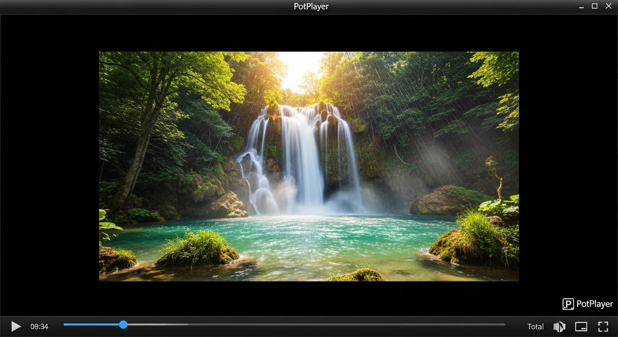Click the seek bar to jump ahead
Image resolution: width=618 pixels, height=337 pixels.
[x=307, y=325]
